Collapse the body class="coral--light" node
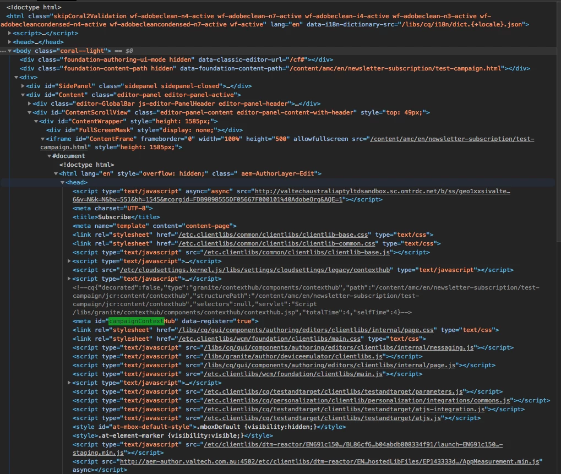This screenshot has height=474, width=561. coord(10,51)
